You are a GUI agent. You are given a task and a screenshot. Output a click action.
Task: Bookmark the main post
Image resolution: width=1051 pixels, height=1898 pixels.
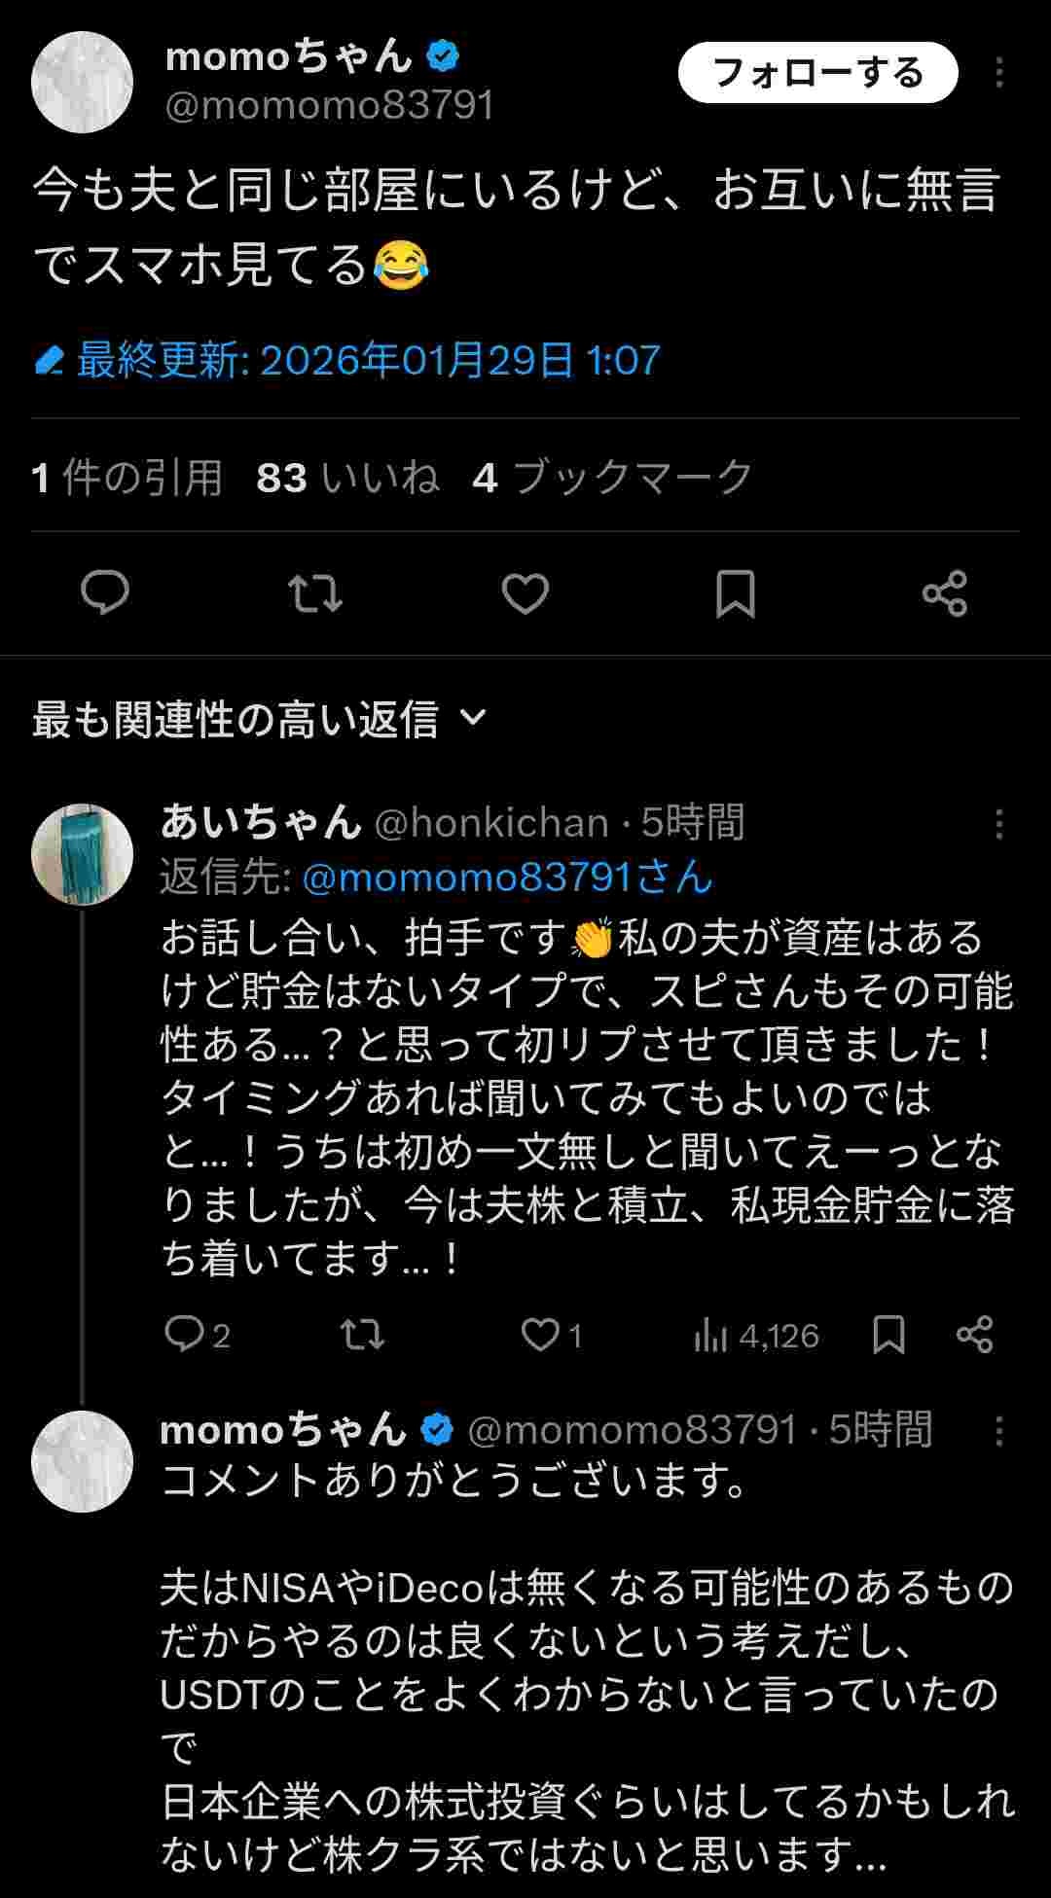coord(736,592)
